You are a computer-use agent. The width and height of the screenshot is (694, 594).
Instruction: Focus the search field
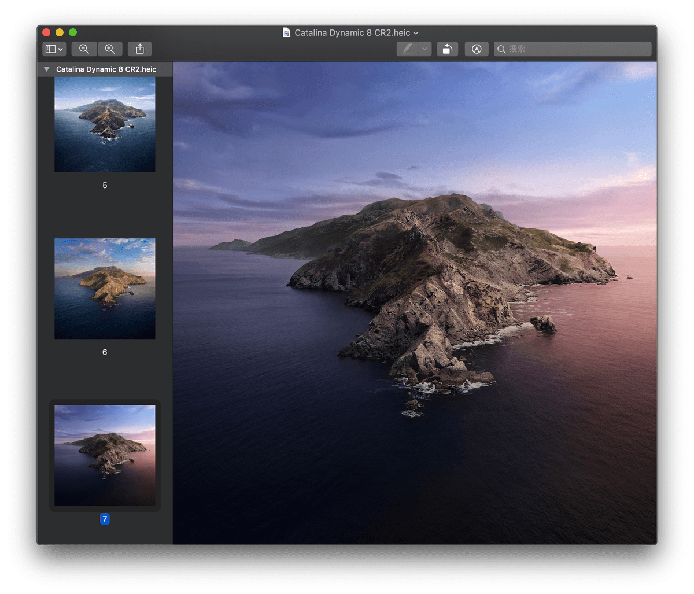click(573, 49)
